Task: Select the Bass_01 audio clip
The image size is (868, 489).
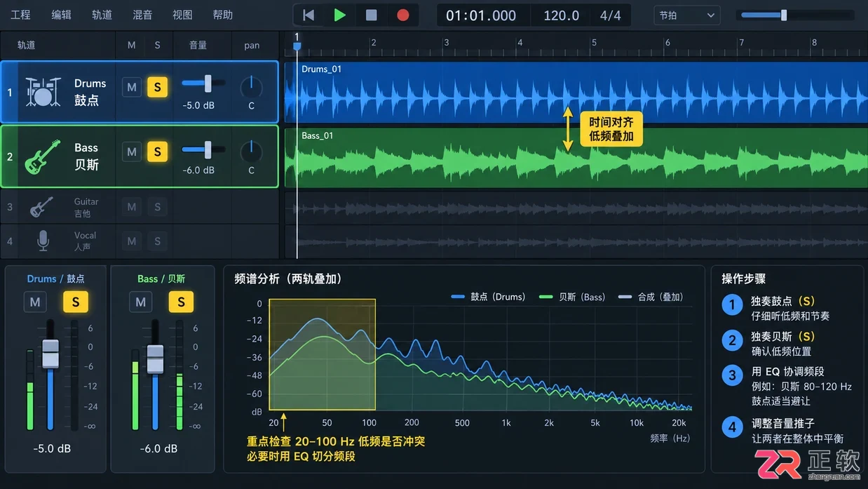Action: pyautogui.click(x=576, y=158)
